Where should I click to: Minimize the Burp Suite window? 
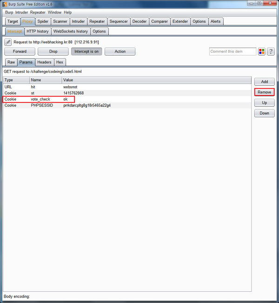pos(252,3)
